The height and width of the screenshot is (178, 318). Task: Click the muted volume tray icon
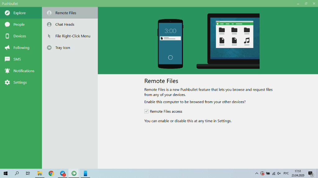[279, 173]
